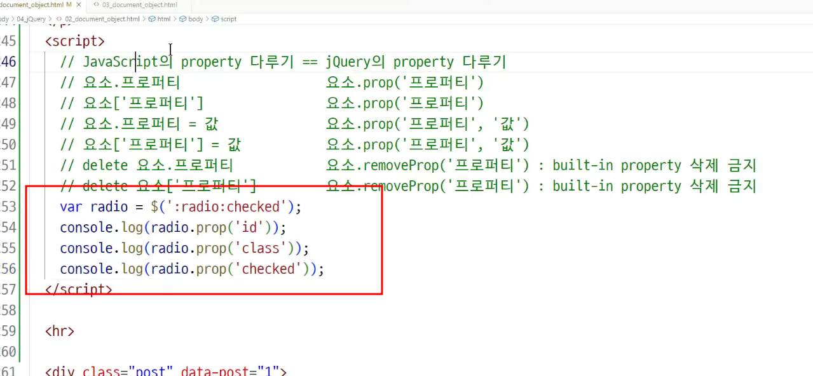The image size is (813, 376).
Task: Open the 04_jQuery breadcrumb folder
Action: tap(31, 19)
